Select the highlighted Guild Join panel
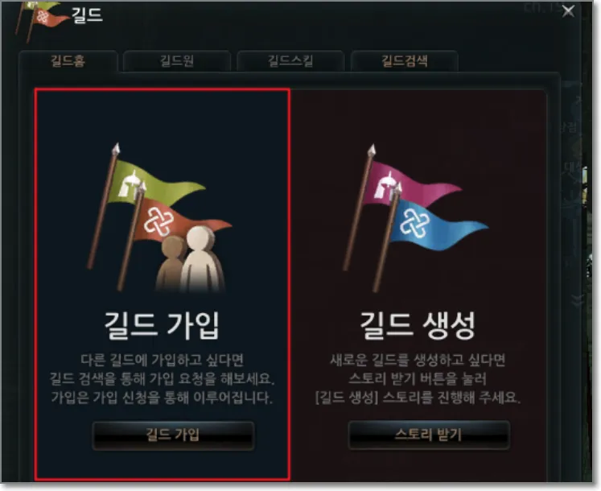This screenshot has height=491, width=601. pyautogui.click(x=163, y=284)
